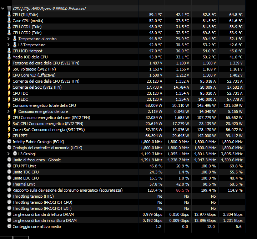The width and height of the screenshot is (257, 239).
Task: Click lightning icon beside Corrente del SoC
Action: (9, 87)
